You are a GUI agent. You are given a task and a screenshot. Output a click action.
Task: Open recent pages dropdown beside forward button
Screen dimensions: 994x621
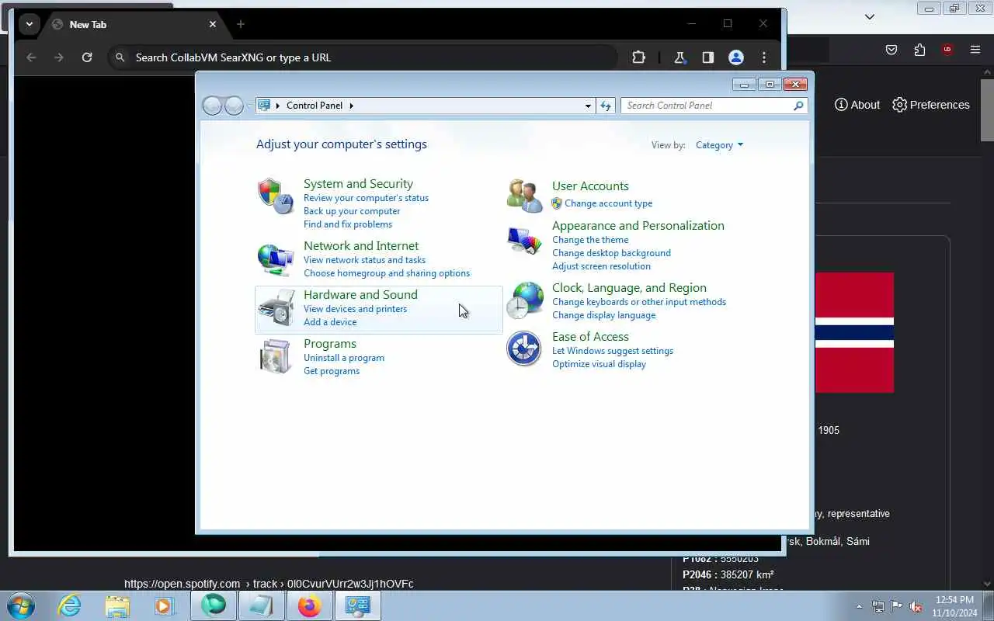click(249, 106)
